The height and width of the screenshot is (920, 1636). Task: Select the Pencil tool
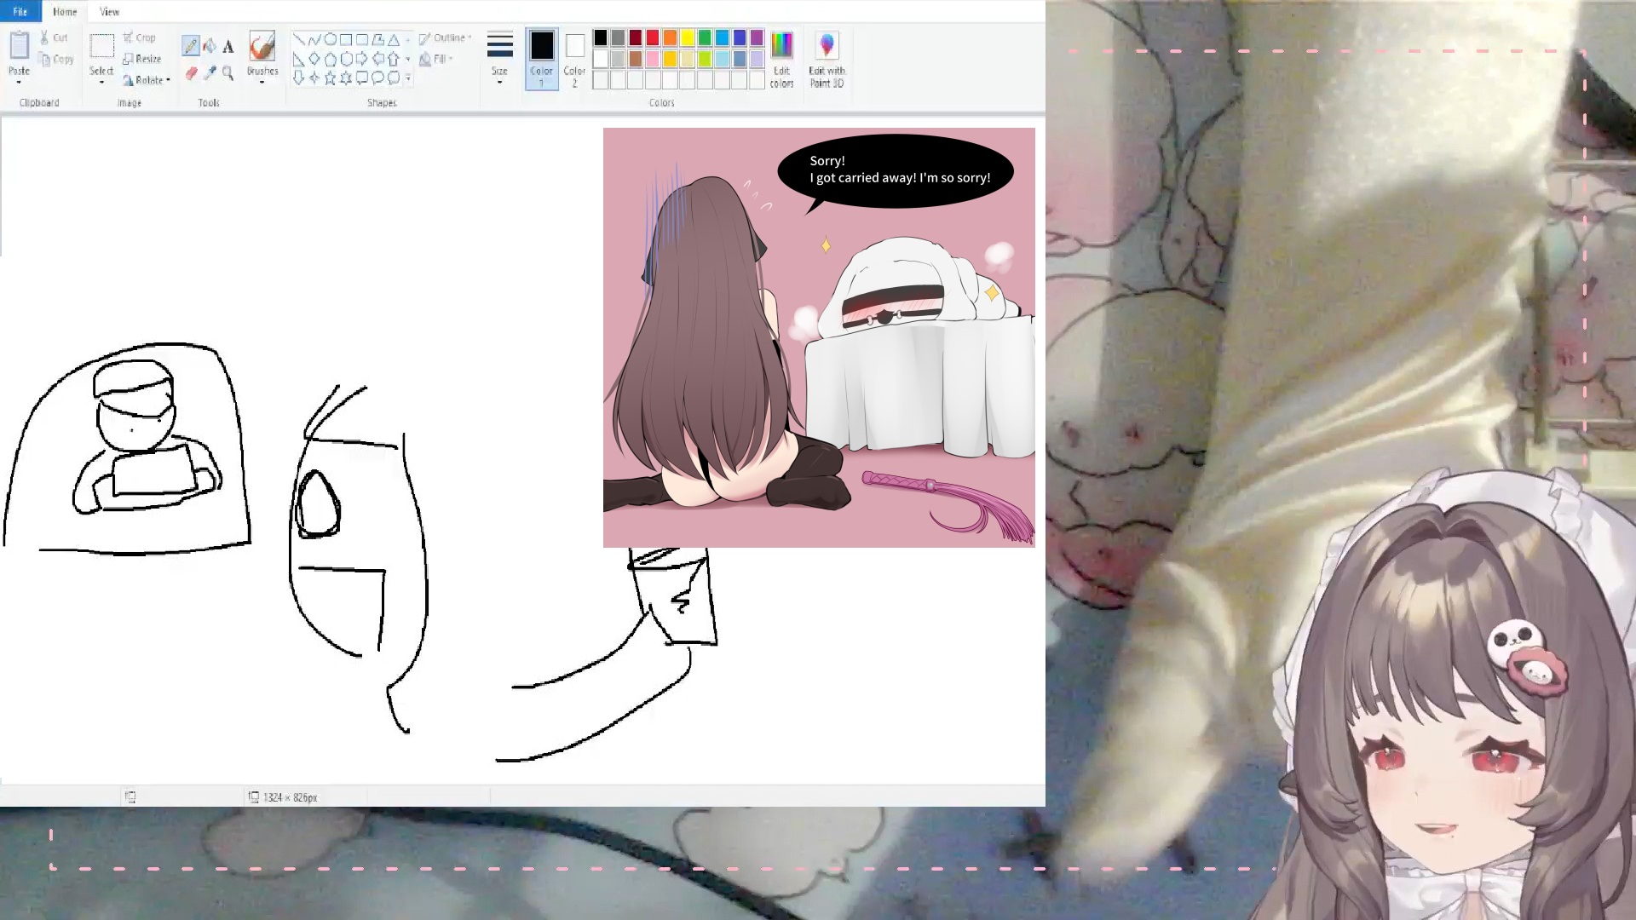(x=190, y=46)
